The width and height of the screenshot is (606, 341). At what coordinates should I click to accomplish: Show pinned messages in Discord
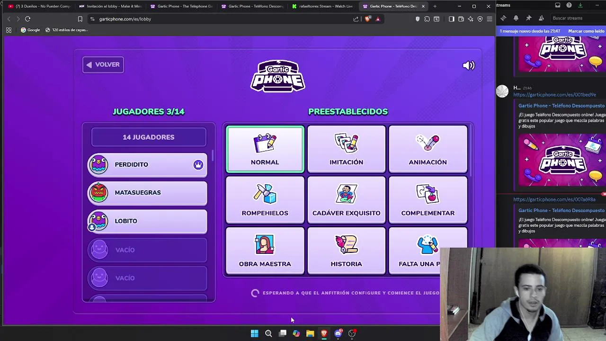[528, 18]
